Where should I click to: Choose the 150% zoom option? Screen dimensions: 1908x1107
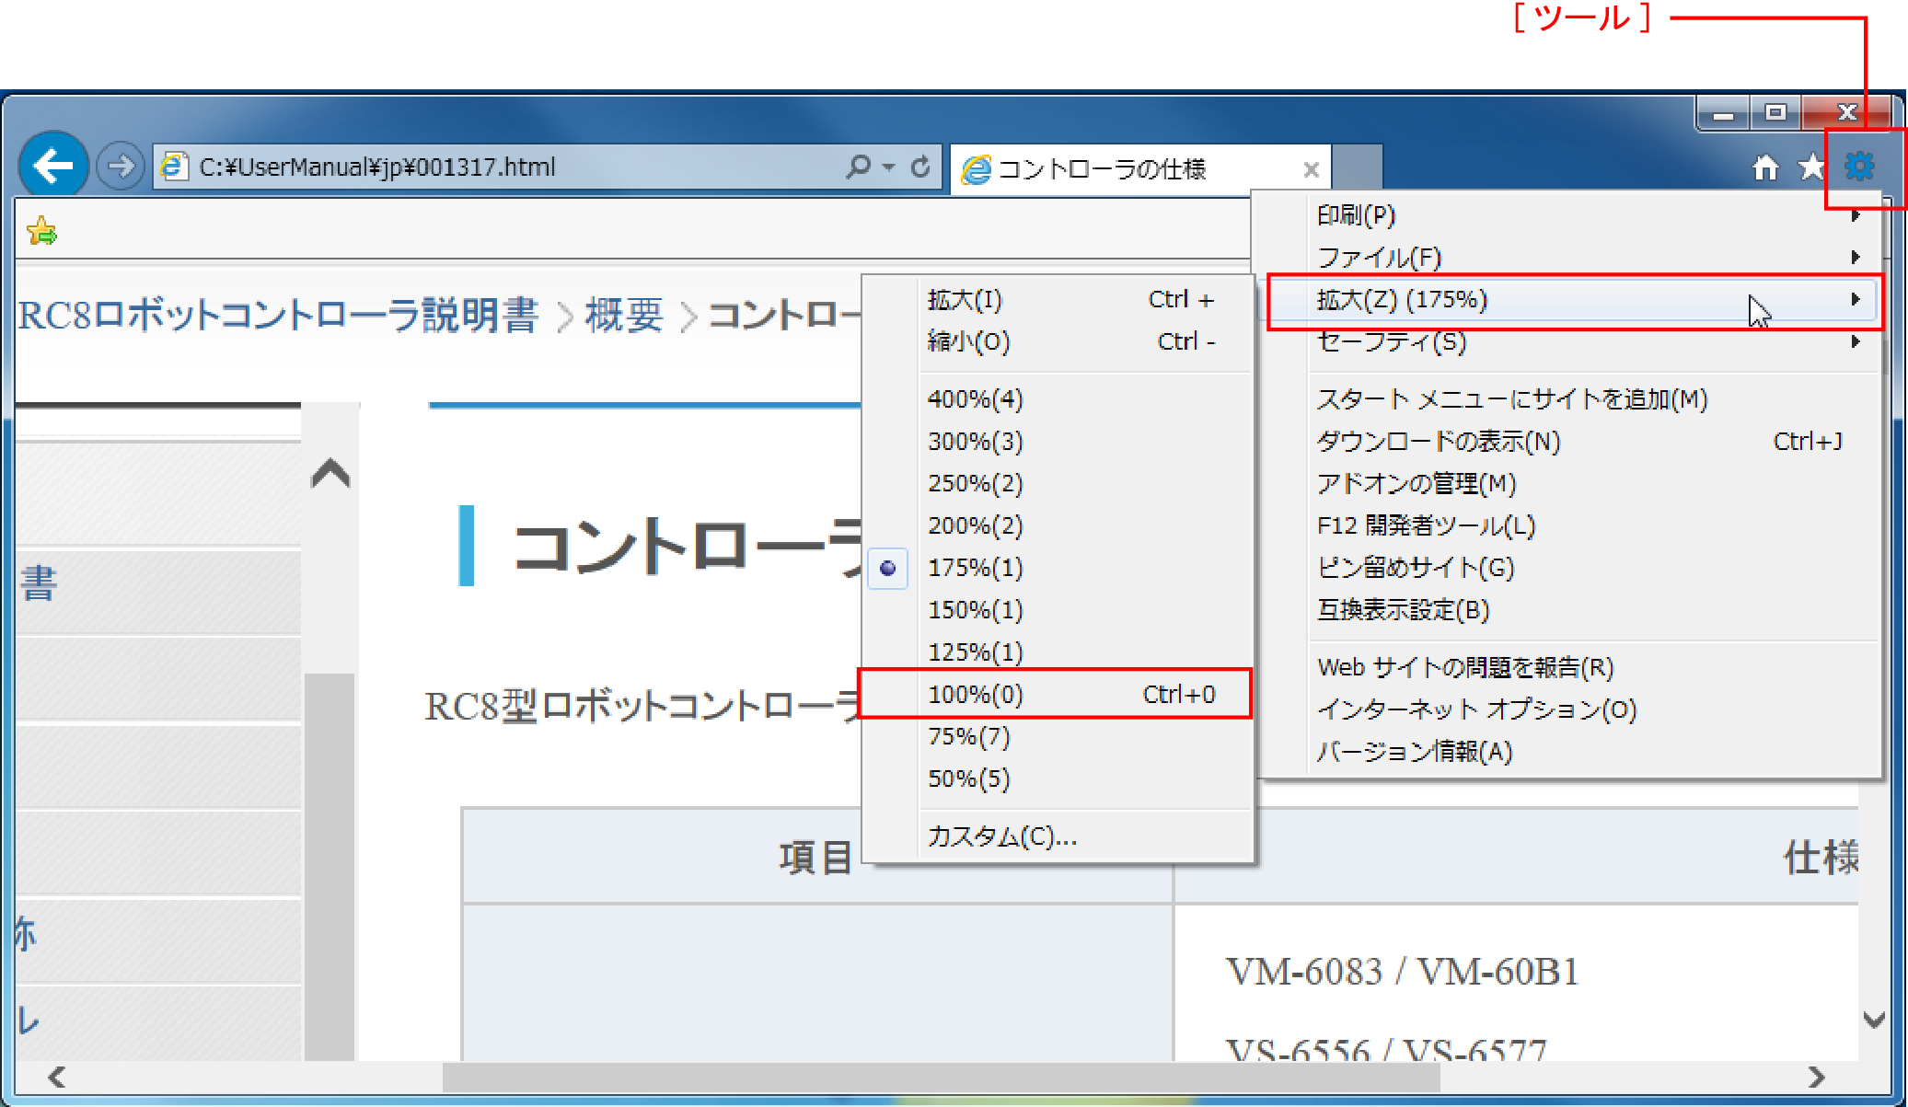[x=975, y=610]
